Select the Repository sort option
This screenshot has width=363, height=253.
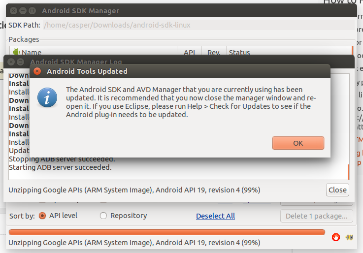(103, 216)
